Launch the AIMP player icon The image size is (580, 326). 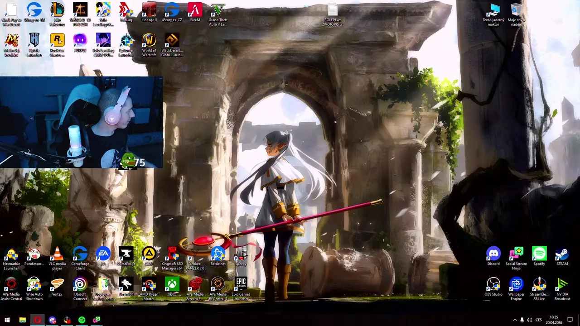(149, 257)
